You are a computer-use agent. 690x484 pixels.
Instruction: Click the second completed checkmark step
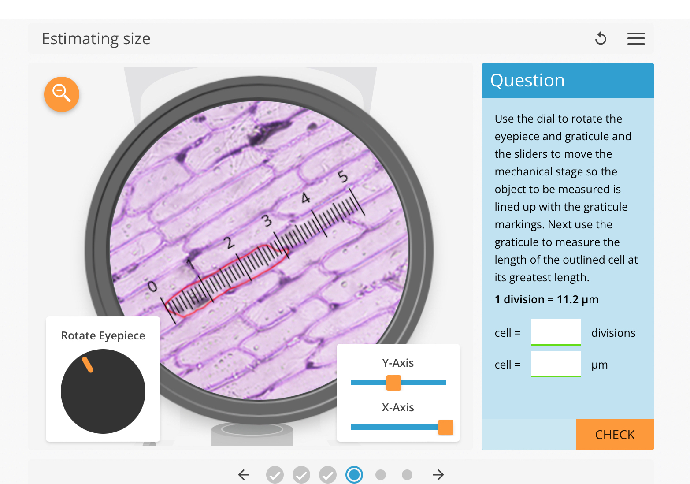(301, 475)
